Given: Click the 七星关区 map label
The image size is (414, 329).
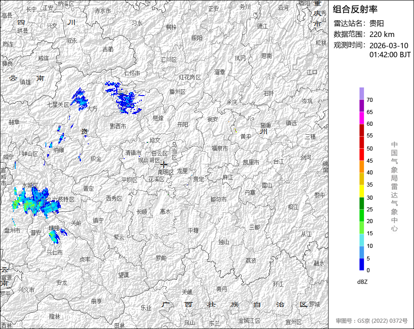Looking at the screenshot, I should coord(58,105).
